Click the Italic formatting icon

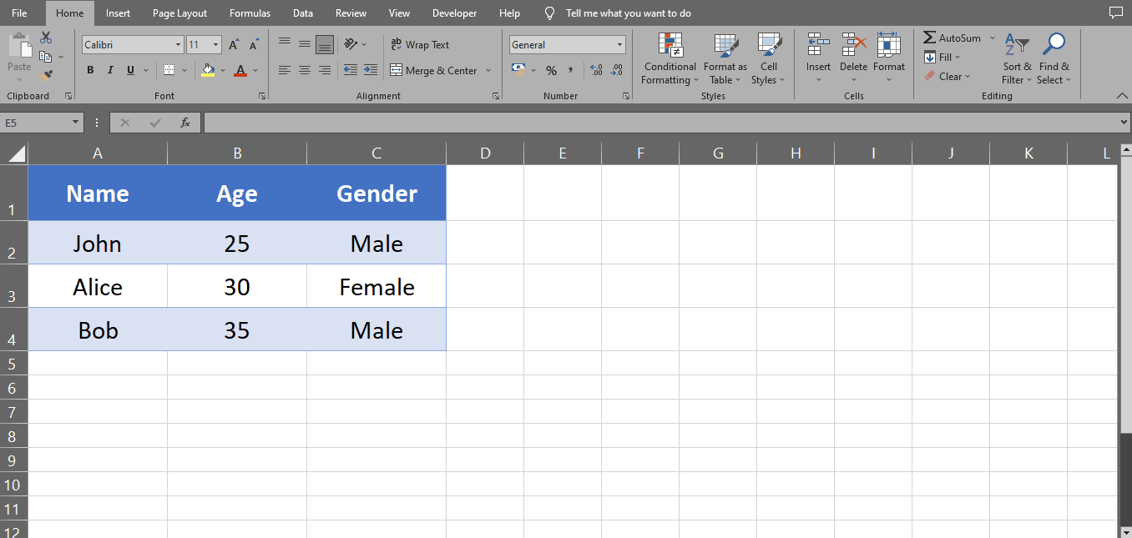109,70
